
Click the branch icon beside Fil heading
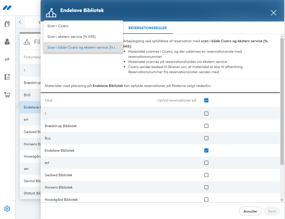[x=27, y=42]
